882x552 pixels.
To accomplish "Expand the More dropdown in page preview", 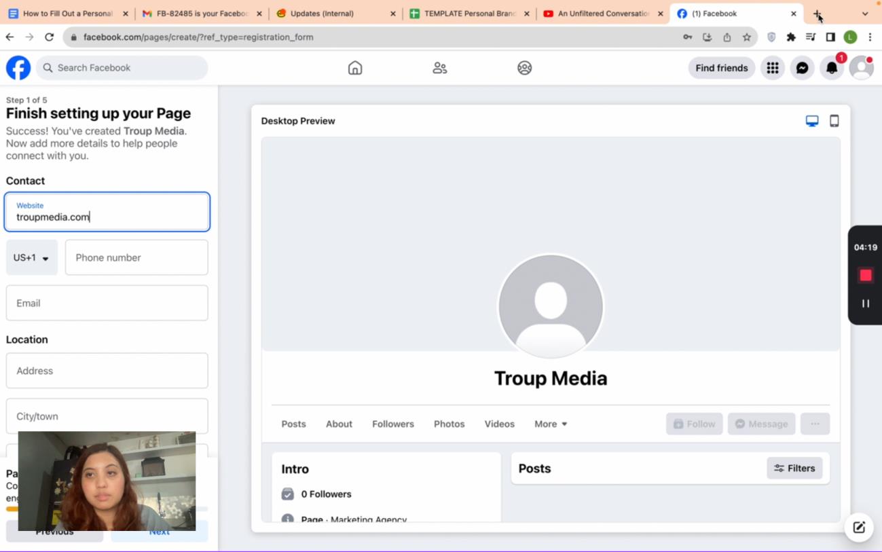I will [551, 424].
